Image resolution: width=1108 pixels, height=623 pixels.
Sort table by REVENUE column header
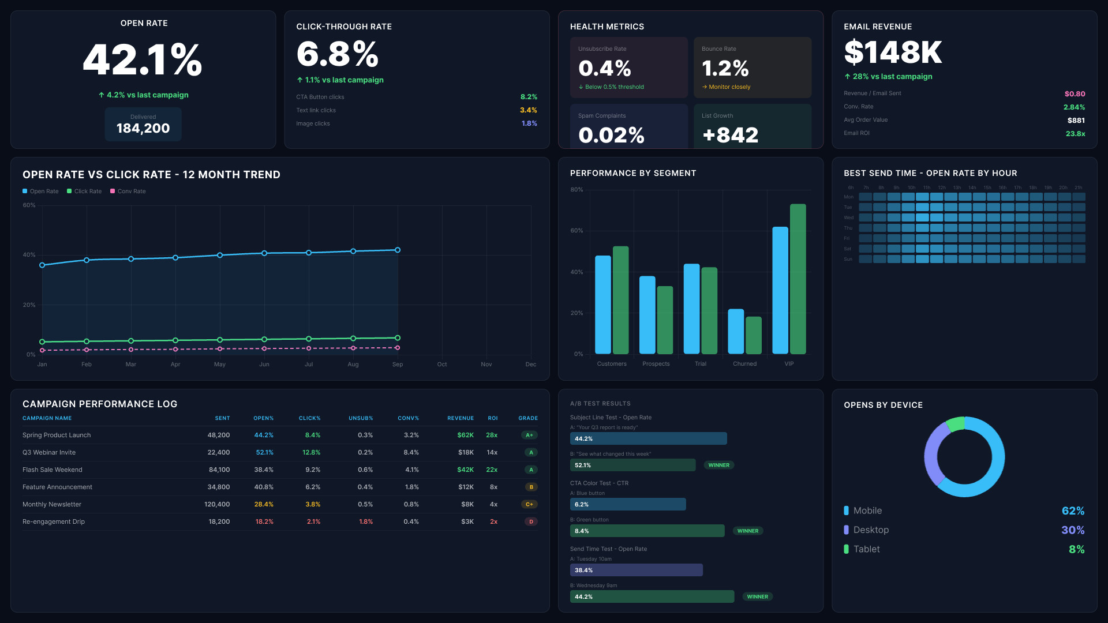pyautogui.click(x=461, y=418)
